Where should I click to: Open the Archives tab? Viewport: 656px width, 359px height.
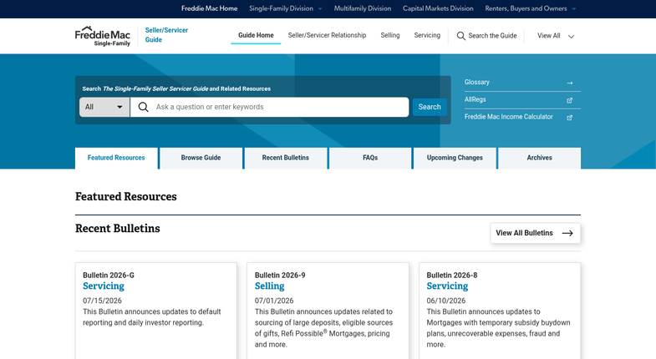pyautogui.click(x=539, y=158)
